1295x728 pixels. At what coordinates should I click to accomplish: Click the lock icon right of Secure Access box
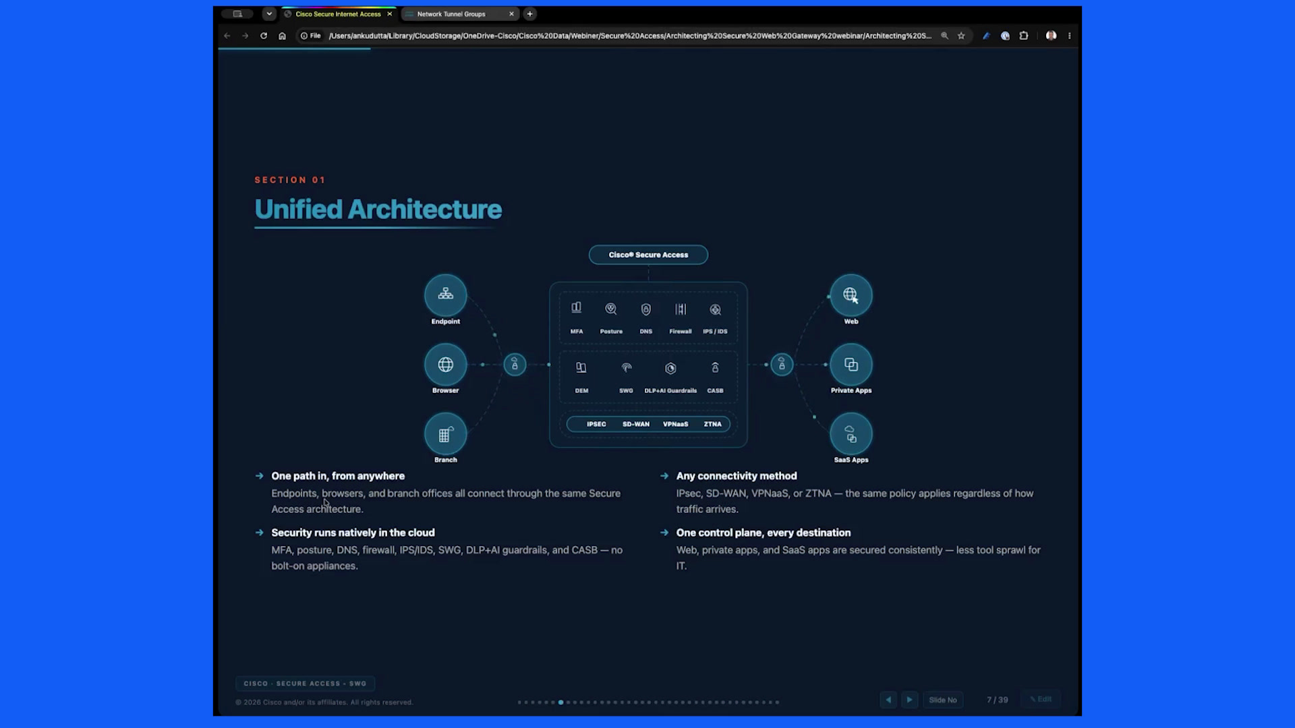782,365
